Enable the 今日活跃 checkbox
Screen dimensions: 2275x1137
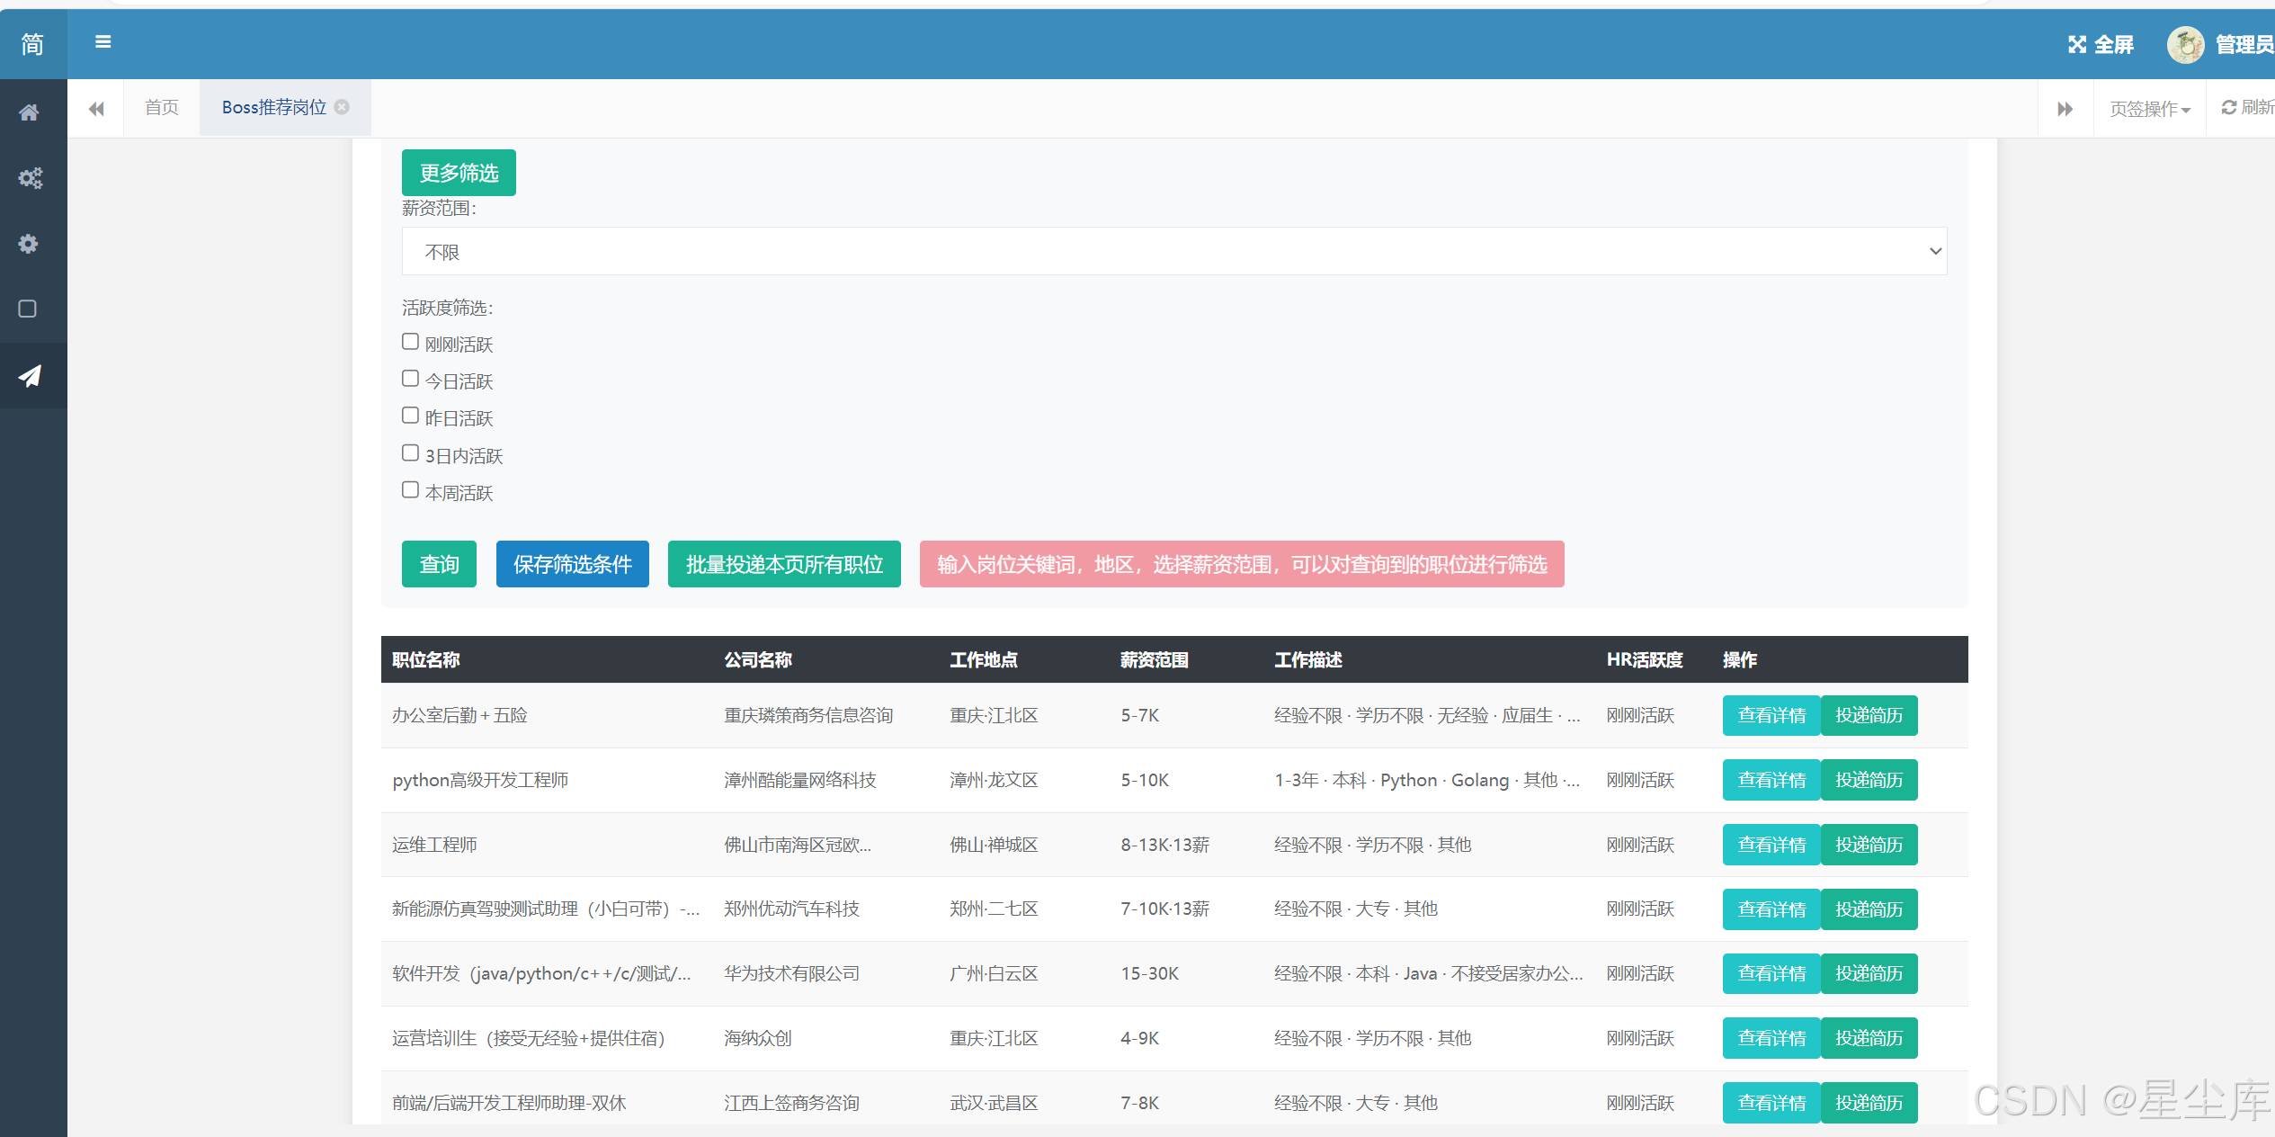coord(410,379)
